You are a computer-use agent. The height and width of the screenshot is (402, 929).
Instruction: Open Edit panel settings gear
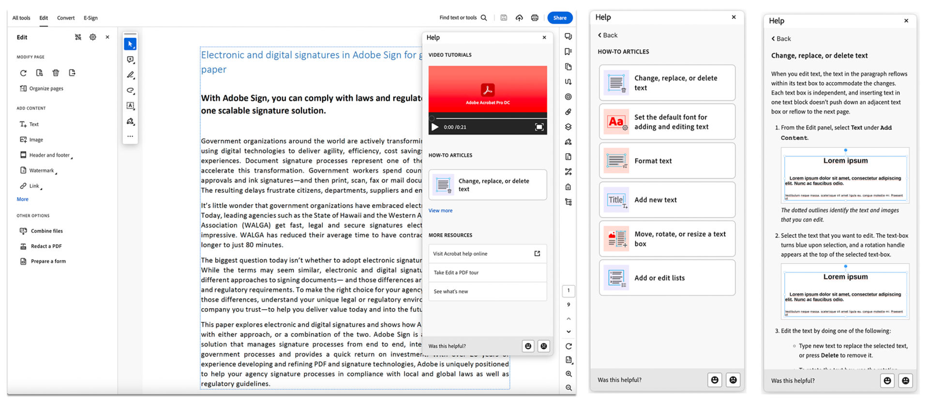(x=93, y=37)
